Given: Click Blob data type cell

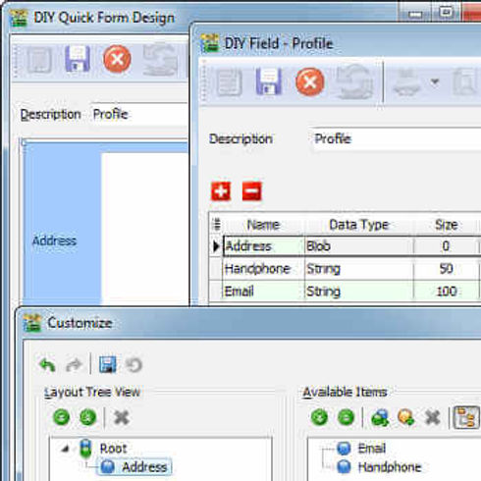Looking at the screenshot, I should coord(359,246).
